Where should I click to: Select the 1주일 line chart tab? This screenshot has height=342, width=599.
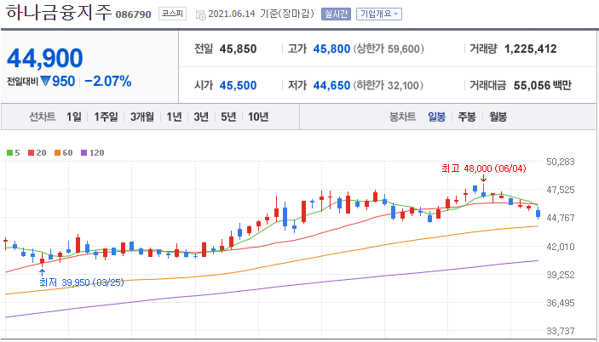(x=106, y=117)
